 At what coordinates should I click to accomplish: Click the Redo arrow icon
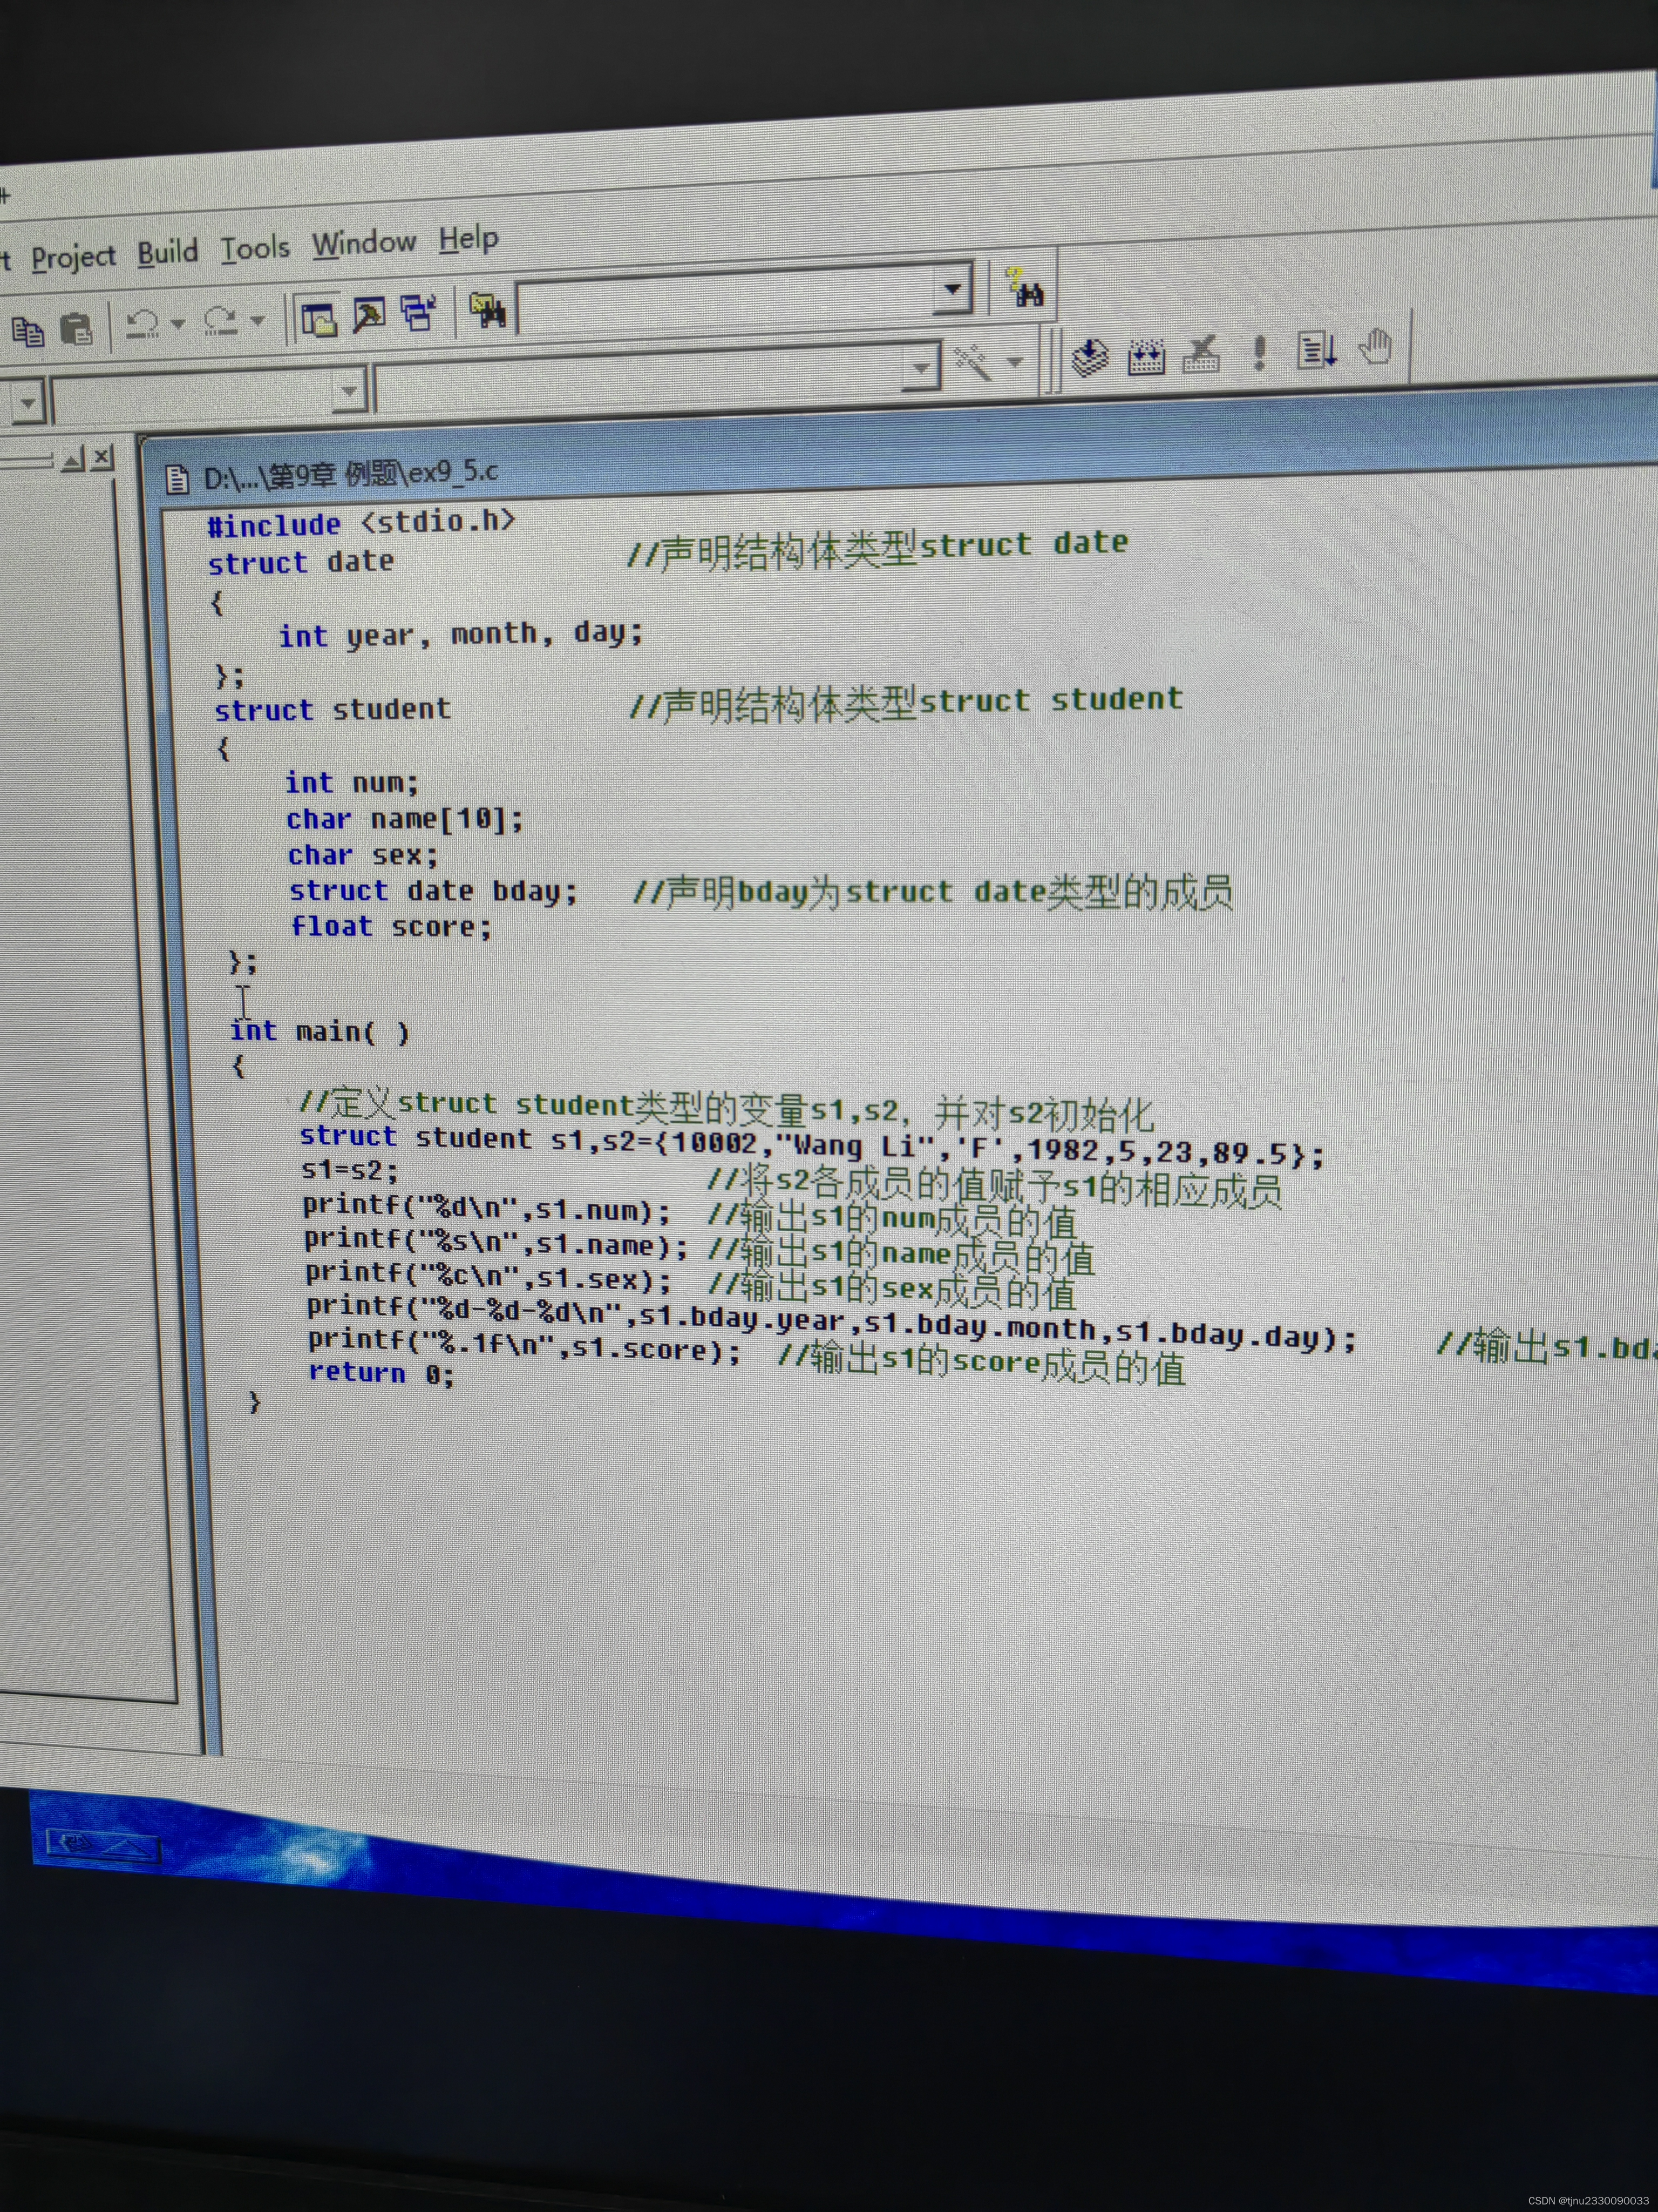[220, 321]
